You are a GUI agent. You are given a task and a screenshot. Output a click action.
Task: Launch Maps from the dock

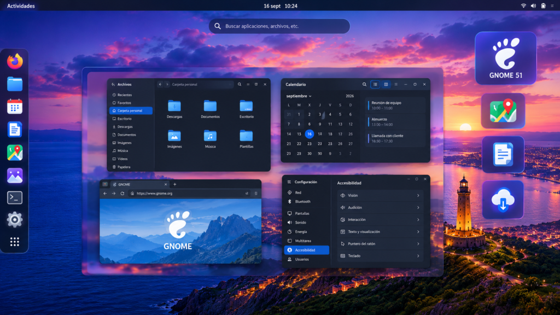15,153
